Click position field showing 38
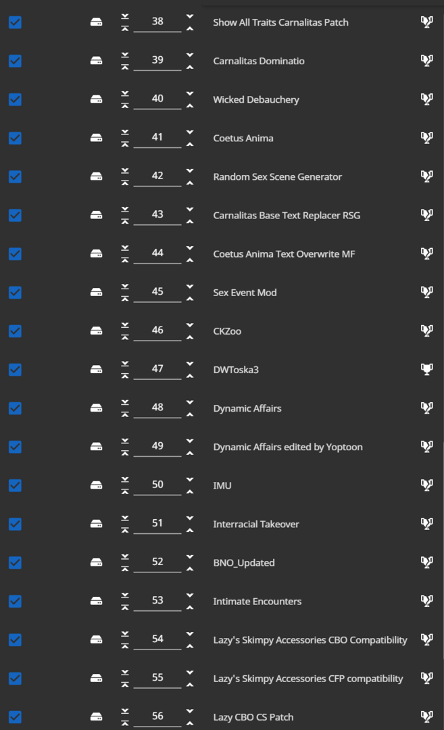This screenshot has height=730, width=444. (x=157, y=22)
